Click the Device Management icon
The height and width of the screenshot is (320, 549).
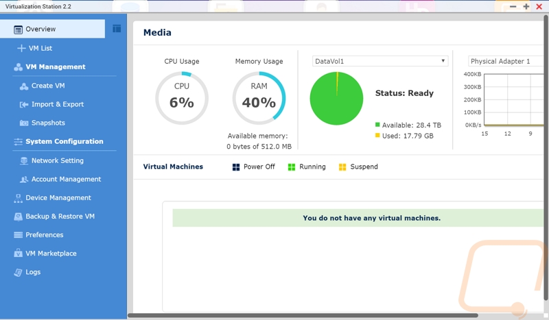[x=18, y=198]
